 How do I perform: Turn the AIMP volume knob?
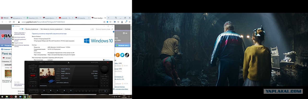point(104,70)
